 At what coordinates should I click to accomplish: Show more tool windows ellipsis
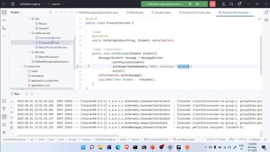(4, 36)
